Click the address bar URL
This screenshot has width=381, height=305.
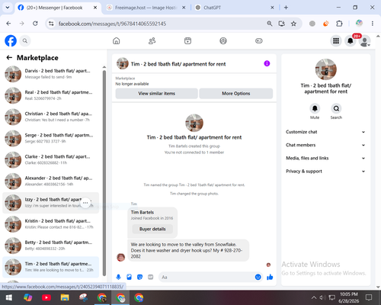(112, 24)
